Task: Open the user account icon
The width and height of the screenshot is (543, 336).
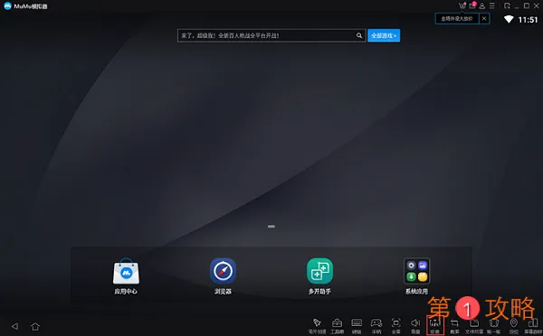Action: coord(482,6)
